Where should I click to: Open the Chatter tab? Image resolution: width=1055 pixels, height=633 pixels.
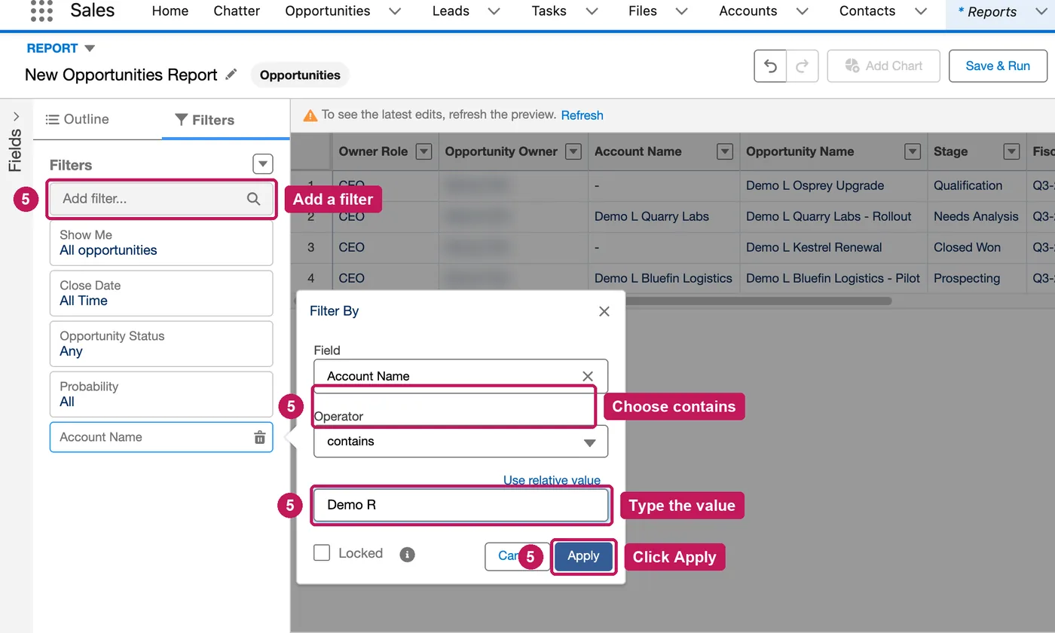pyautogui.click(x=237, y=11)
